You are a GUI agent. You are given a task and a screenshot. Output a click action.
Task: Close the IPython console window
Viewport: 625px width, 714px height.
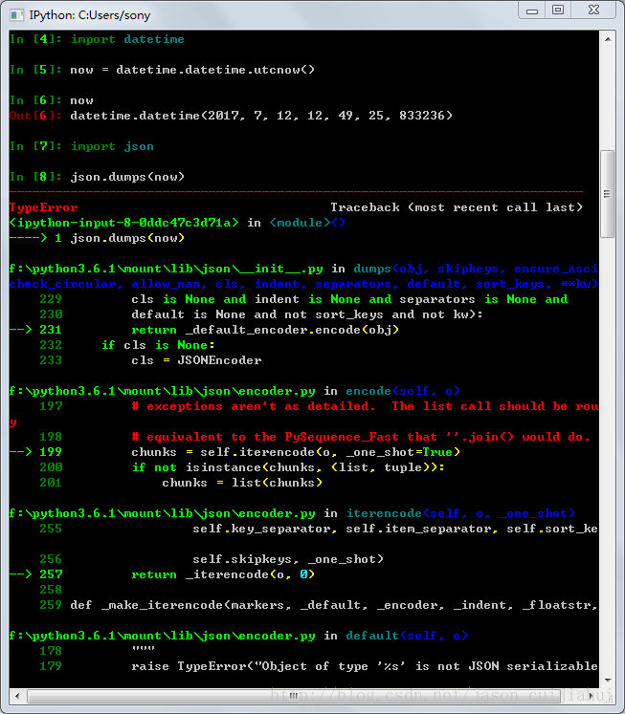pos(593,10)
